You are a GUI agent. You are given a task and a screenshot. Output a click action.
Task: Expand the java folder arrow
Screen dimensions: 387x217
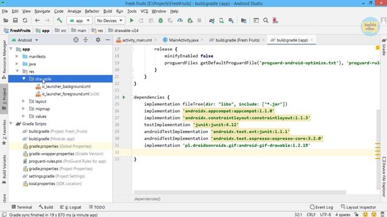pyautogui.click(x=17, y=64)
